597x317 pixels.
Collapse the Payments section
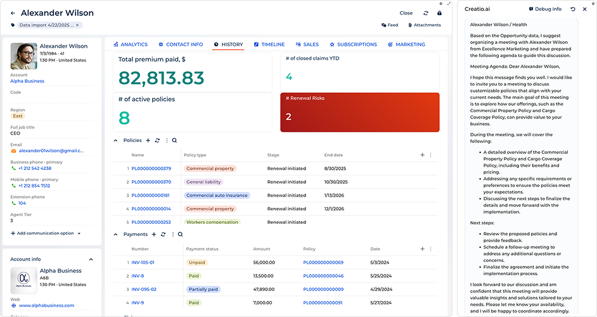pyautogui.click(x=115, y=235)
